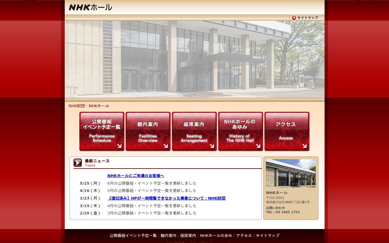Click the NHKホール heading in the sidebar card
Screen dimensions: 389x243
coord(277,193)
